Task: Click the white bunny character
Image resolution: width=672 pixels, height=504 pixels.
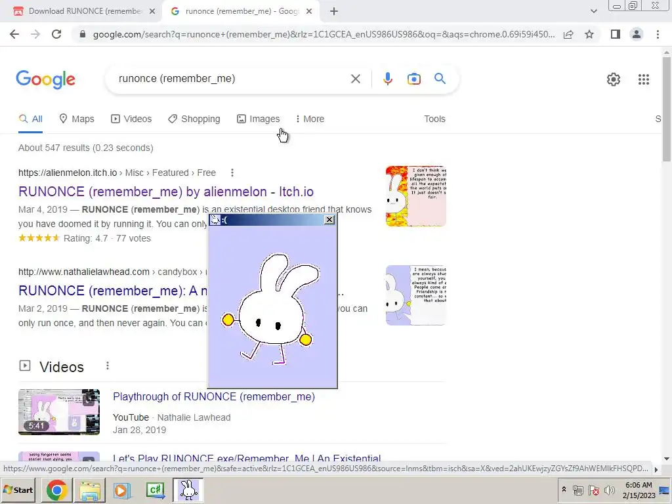Action: click(272, 308)
